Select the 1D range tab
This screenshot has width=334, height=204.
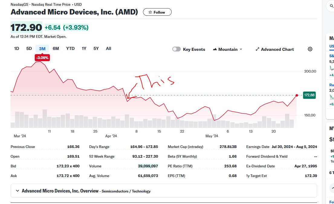click(17, 48)
